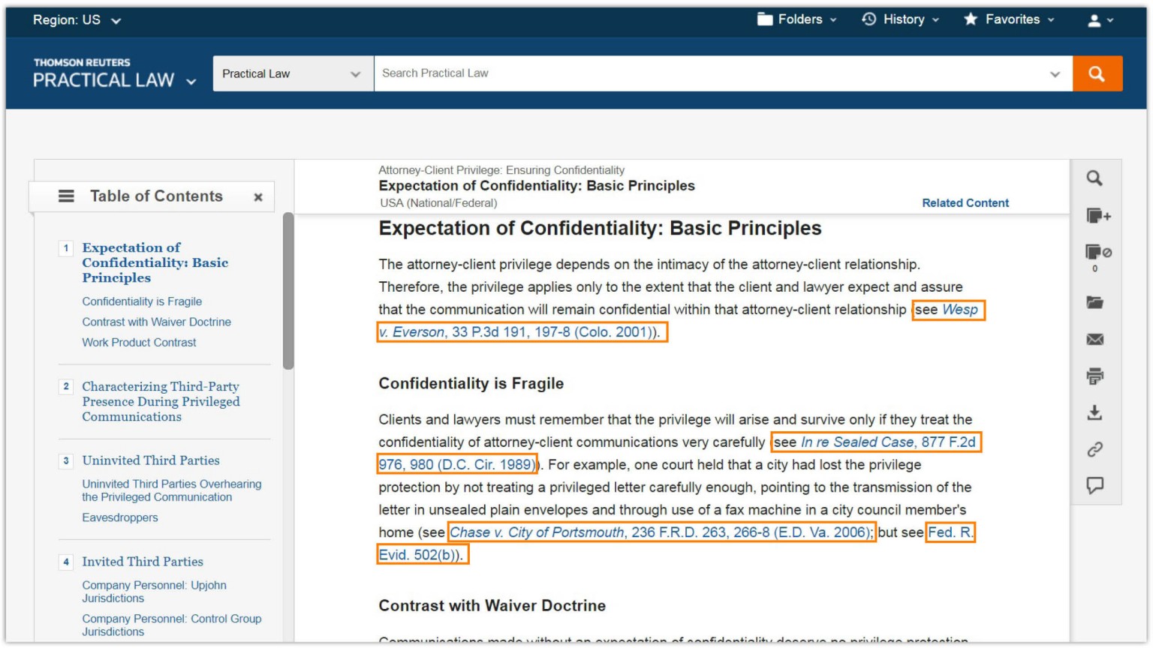Open the save to folder icon

1094,302
